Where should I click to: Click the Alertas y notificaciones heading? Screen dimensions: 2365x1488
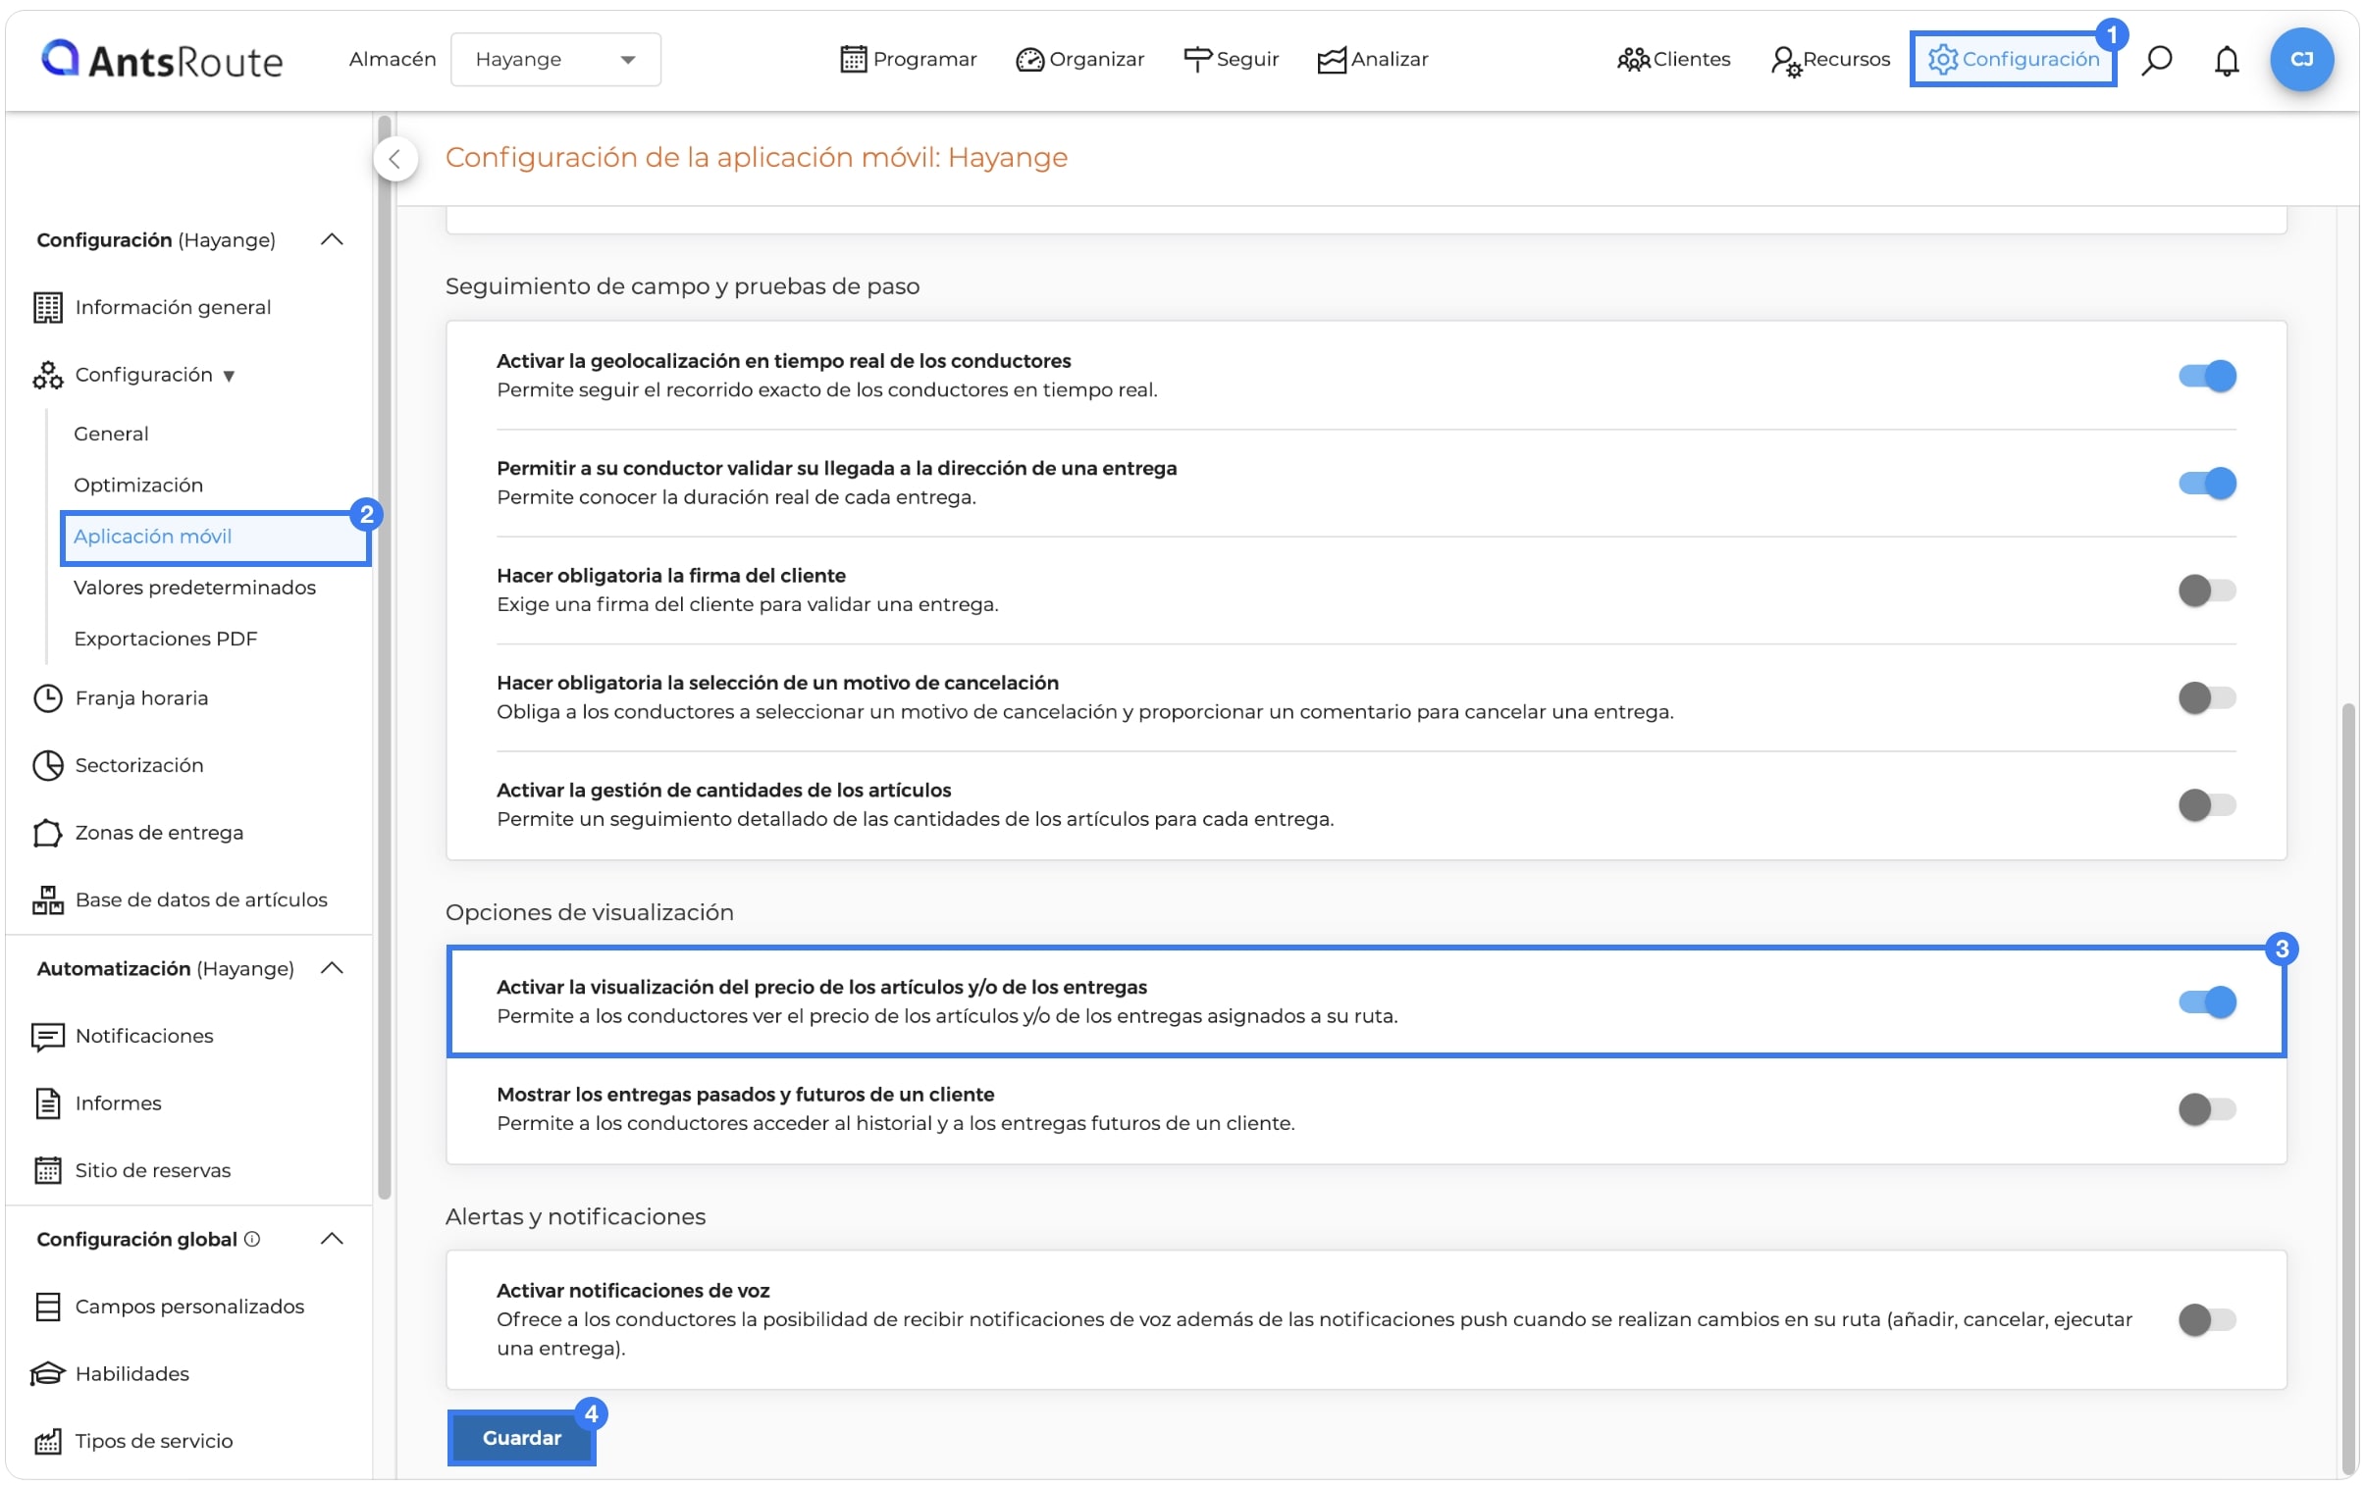(575, 1217)
